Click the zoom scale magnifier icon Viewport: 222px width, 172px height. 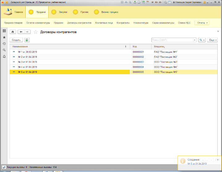tap(165, 2)
